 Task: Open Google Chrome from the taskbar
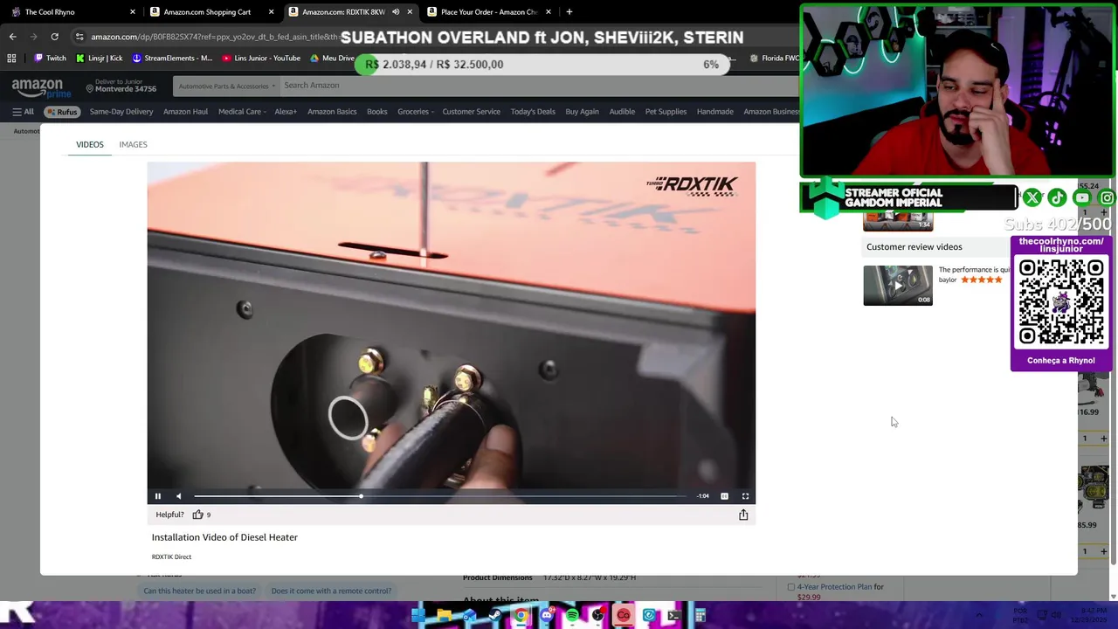click(521, 616)
